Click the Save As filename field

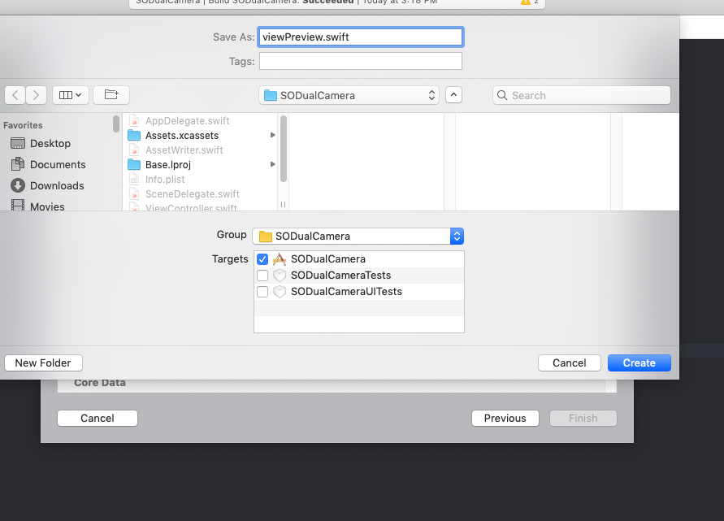pos(361,37)
